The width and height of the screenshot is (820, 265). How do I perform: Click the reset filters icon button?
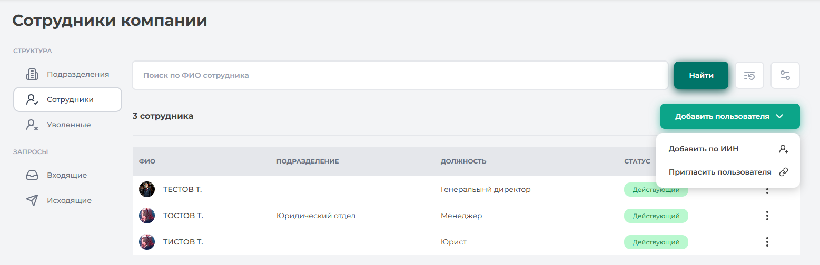(749, 75)
